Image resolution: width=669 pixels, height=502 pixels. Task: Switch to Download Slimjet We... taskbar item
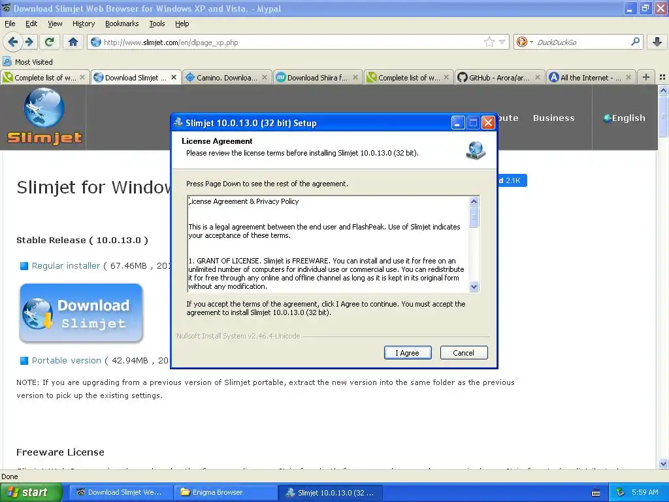point(121,492)
